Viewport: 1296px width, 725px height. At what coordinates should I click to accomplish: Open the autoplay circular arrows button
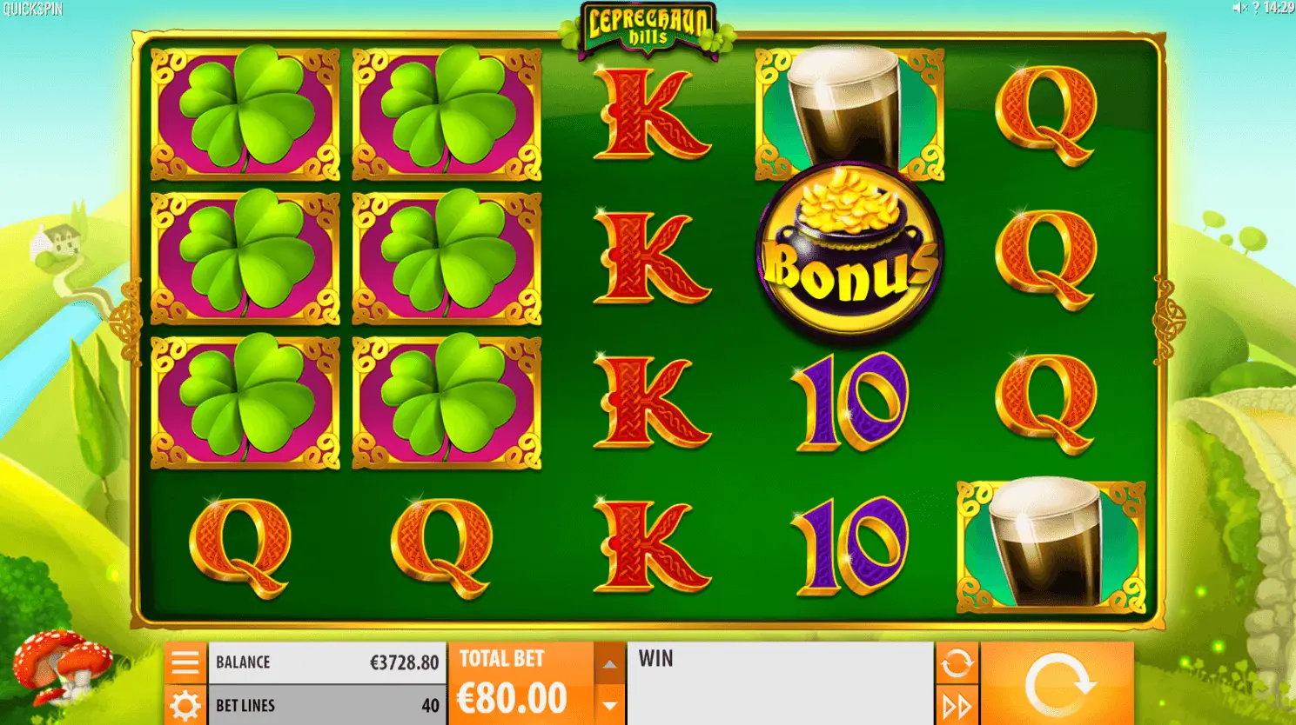(x=957, y=663)
